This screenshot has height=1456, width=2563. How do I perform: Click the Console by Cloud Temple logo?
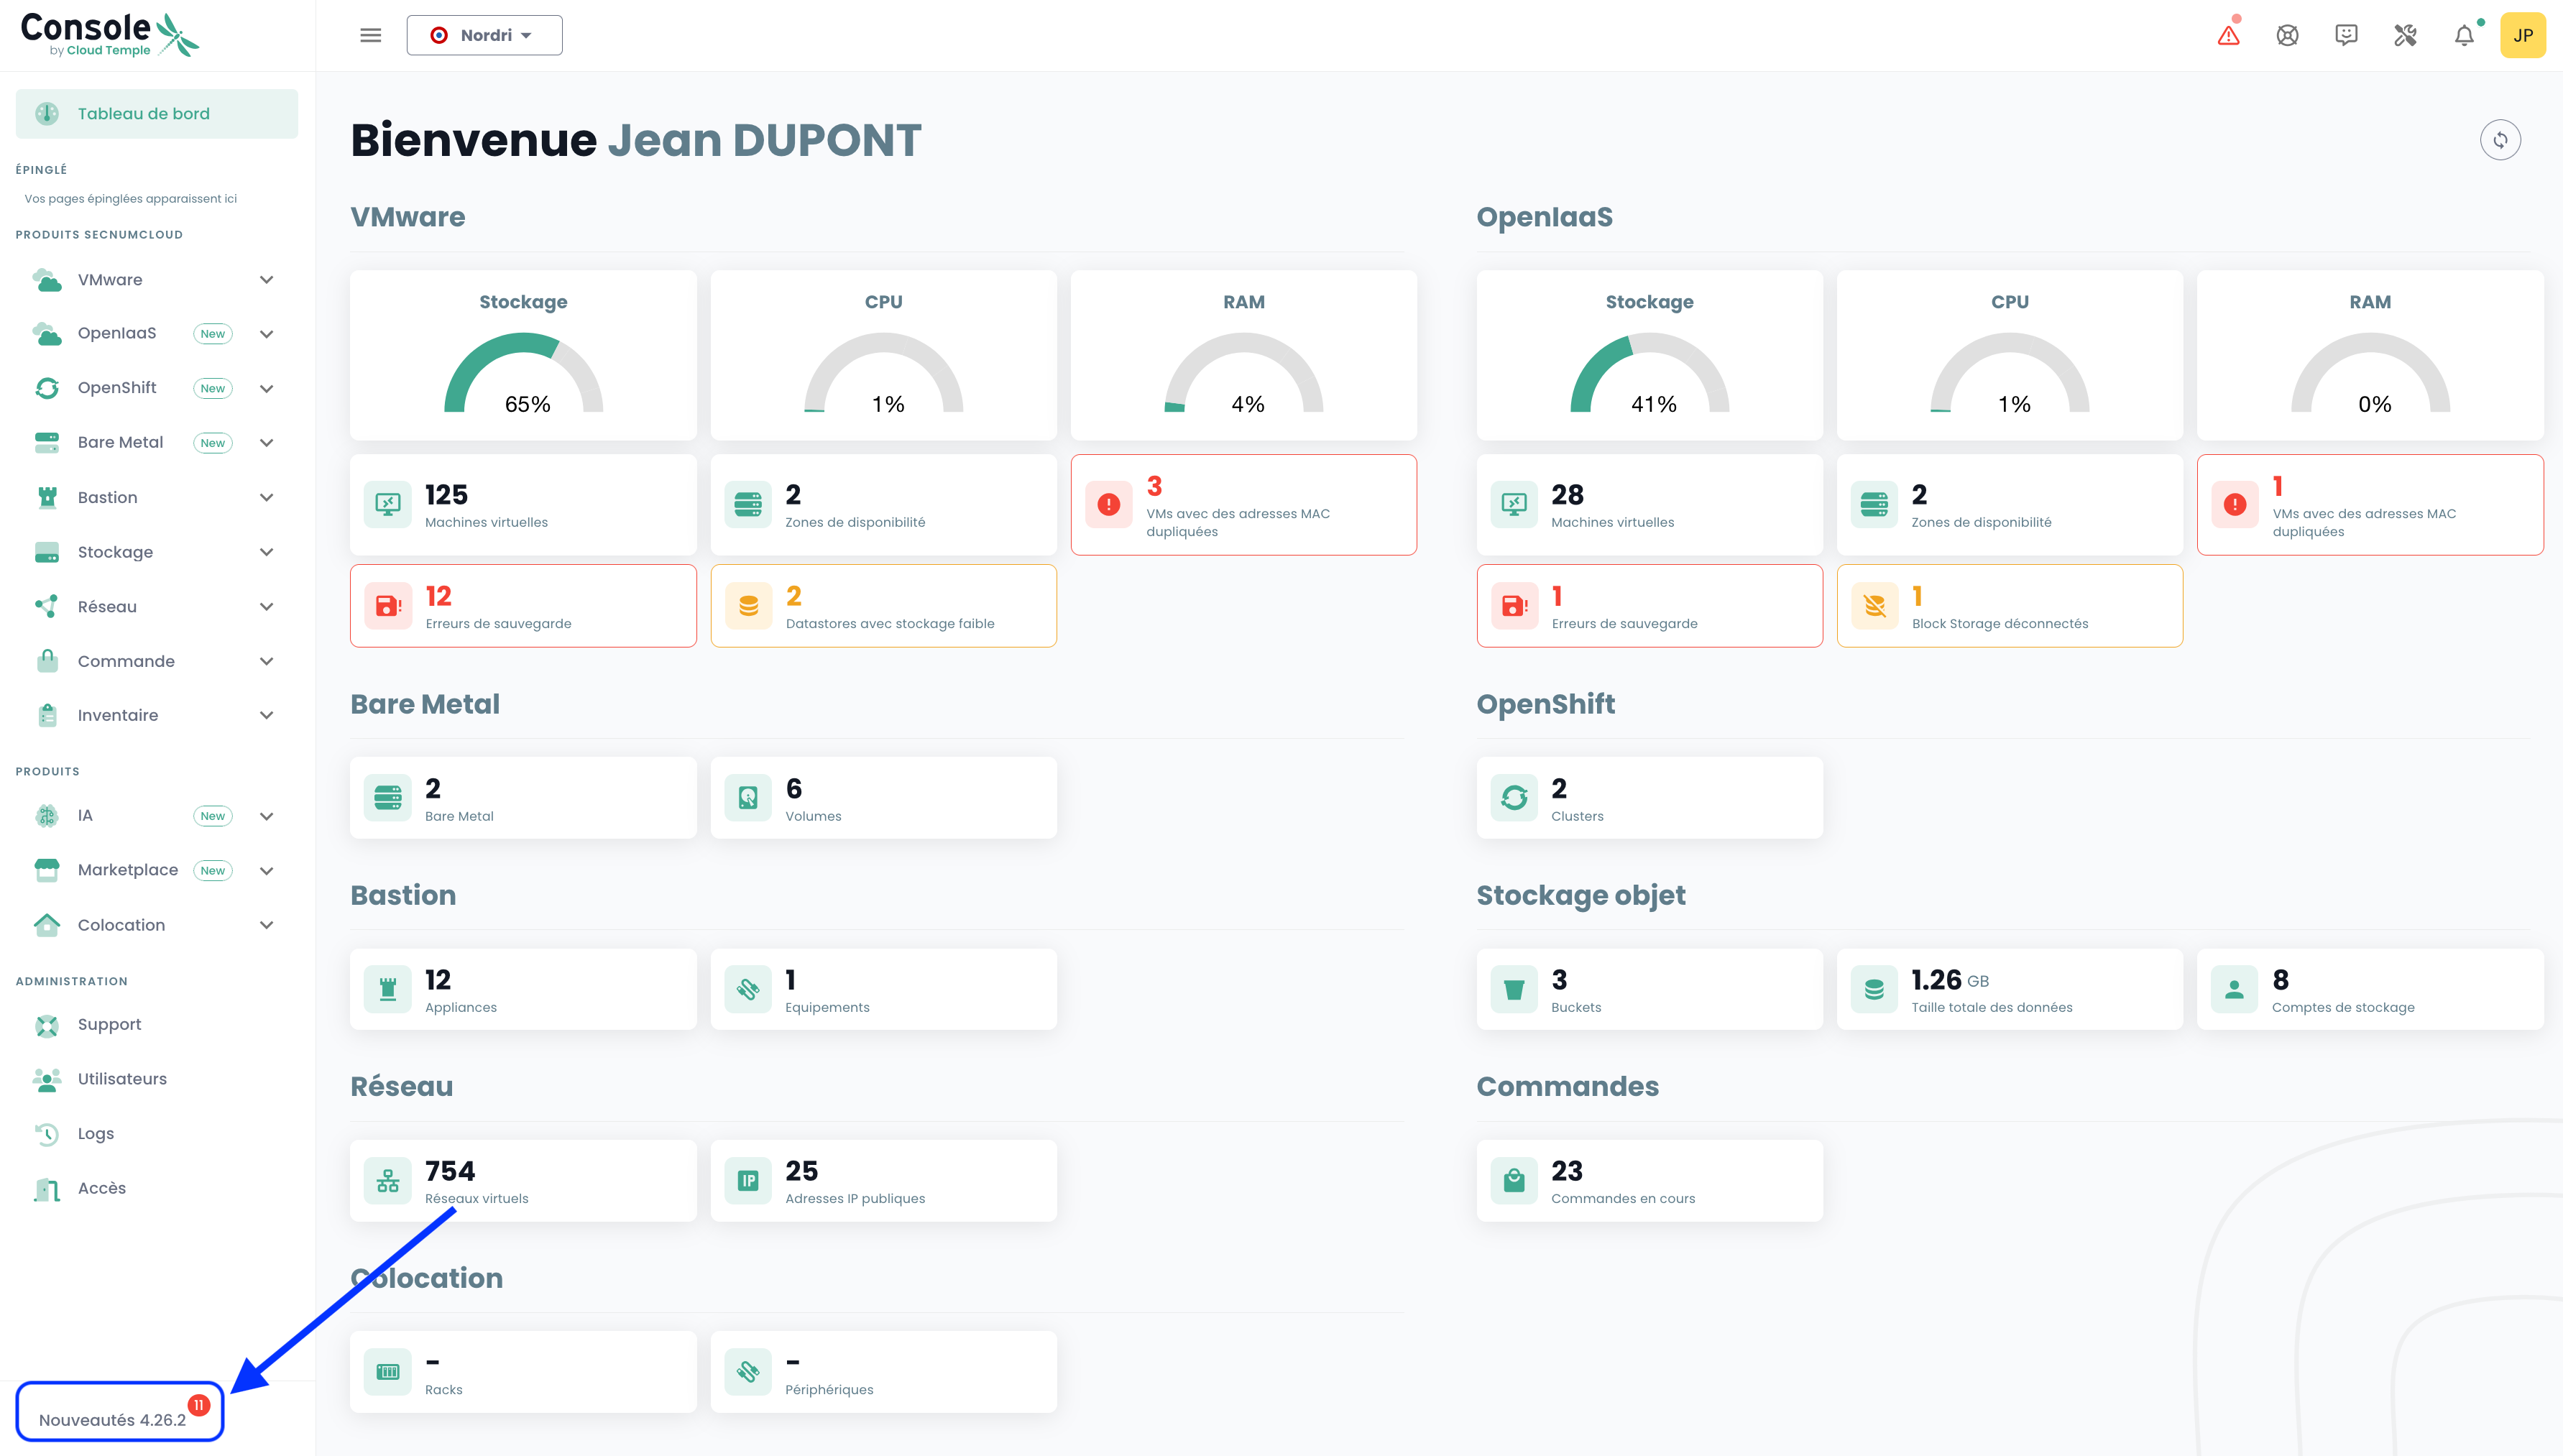(109, 35)
